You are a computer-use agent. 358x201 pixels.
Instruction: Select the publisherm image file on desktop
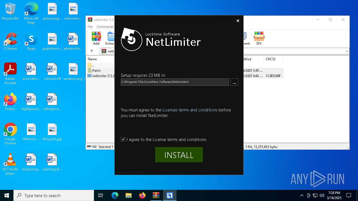click(x=52, y=42)
